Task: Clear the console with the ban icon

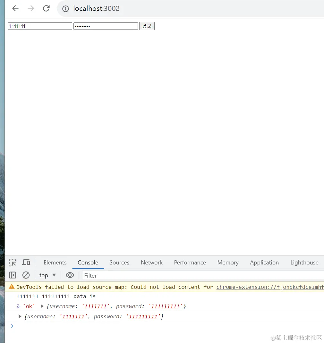Action: (x=26, y=275)
